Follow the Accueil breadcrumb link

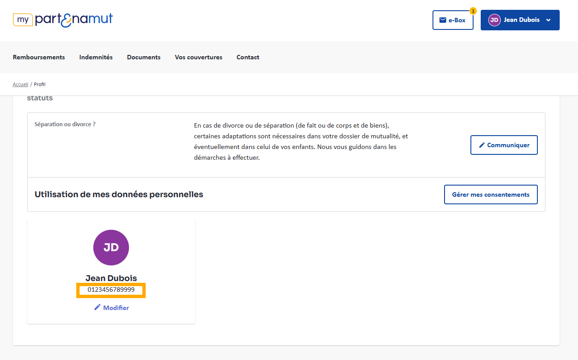point(20,84)
